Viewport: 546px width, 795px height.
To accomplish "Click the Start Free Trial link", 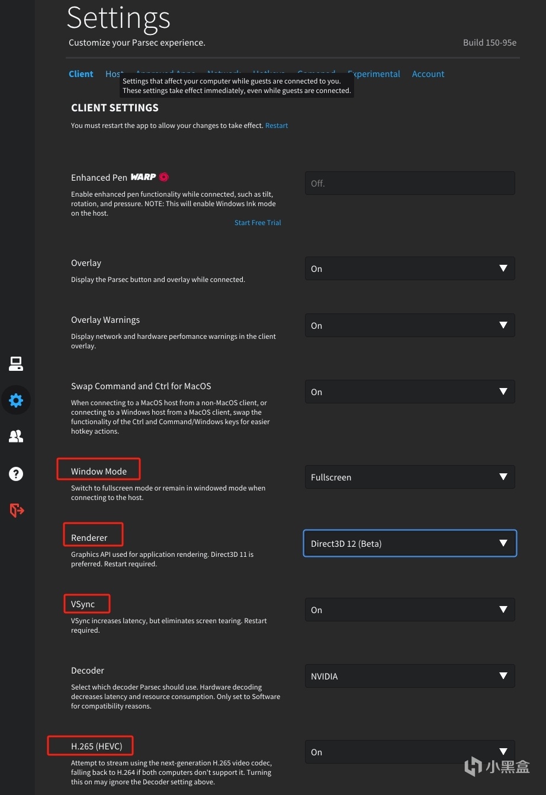I will (258, 223).
